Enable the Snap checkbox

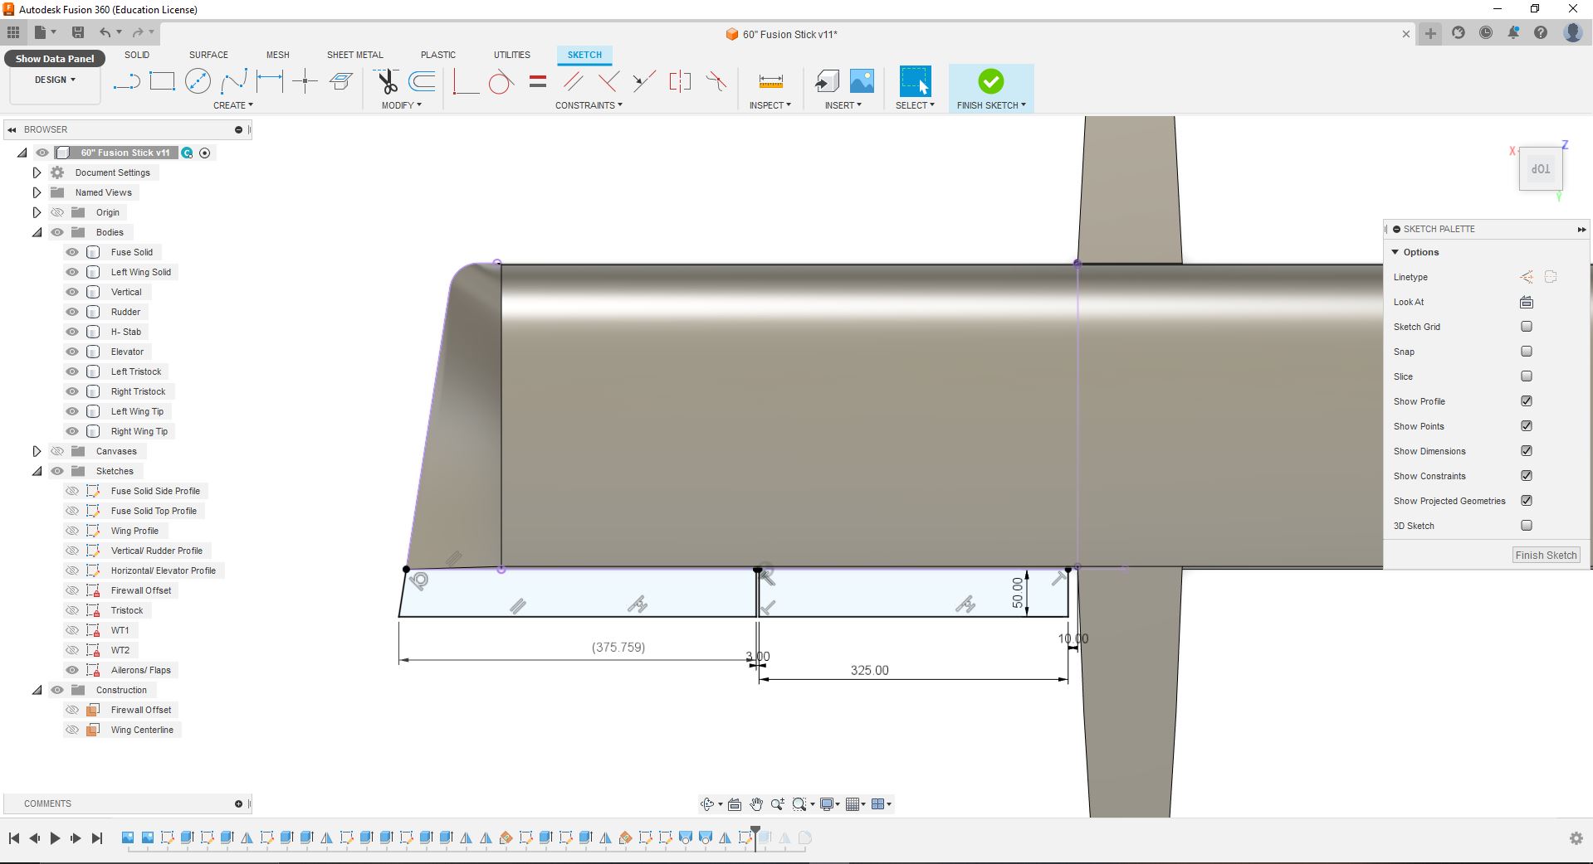click(x=1526, y=352)
